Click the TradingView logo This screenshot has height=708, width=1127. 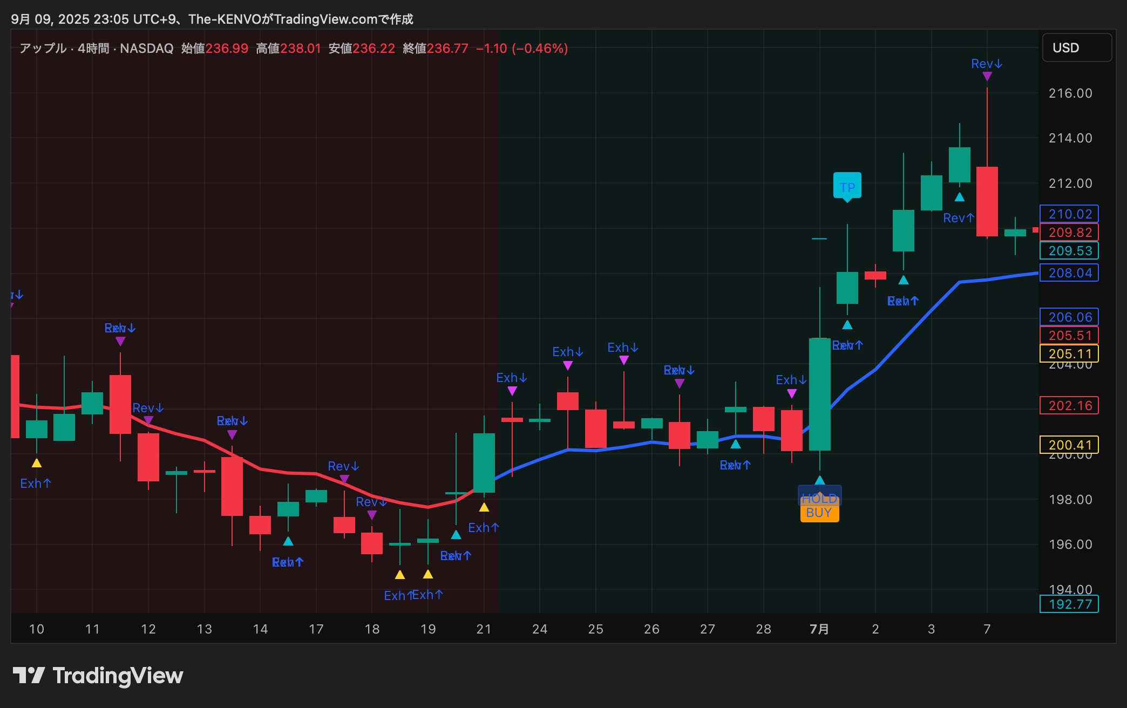point(98,676)
